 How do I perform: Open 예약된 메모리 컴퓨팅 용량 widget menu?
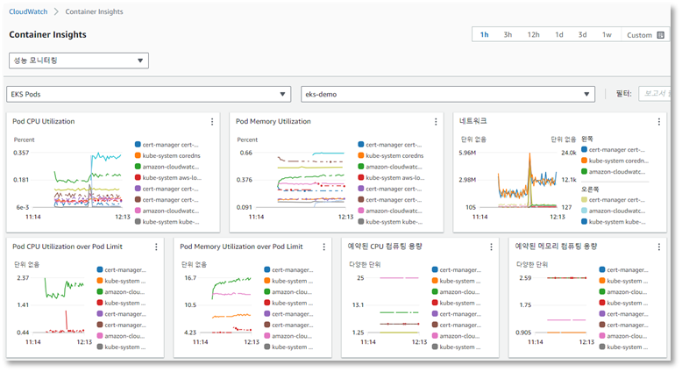tap(659, 247)
